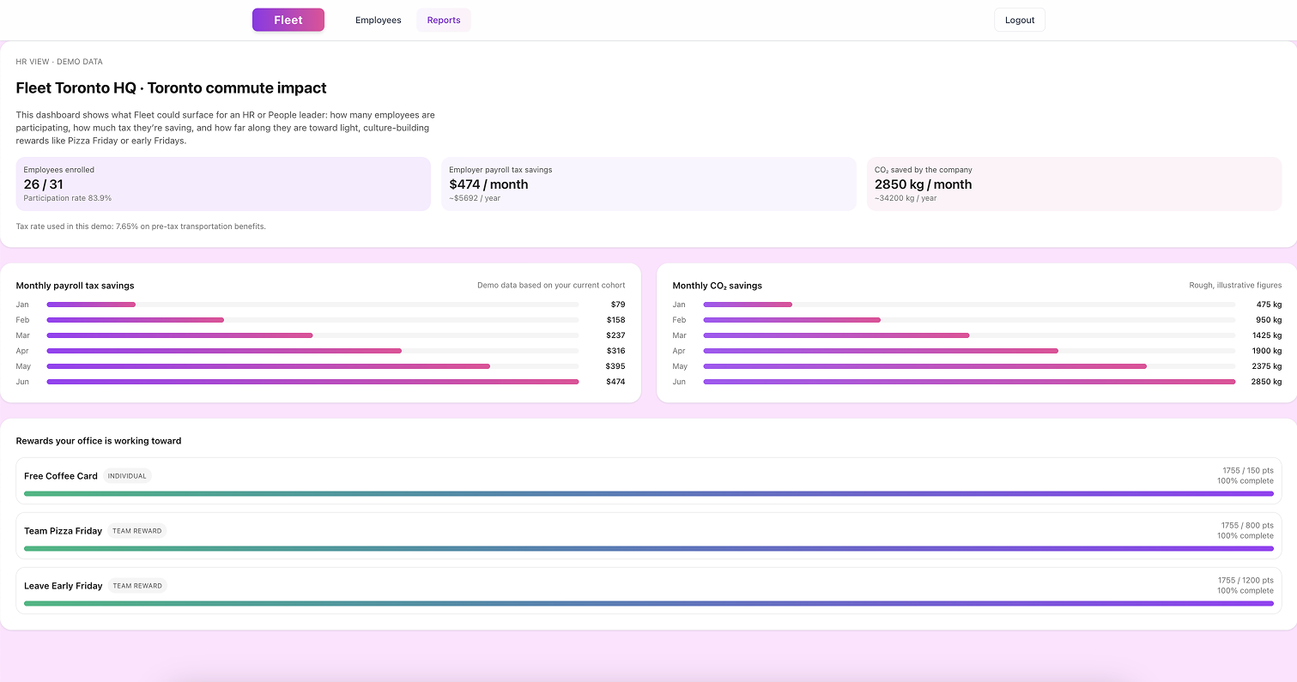1297x682 pixels.
Task: Click the Mar payroll tax savings bar
Action: tap(179, 335)
